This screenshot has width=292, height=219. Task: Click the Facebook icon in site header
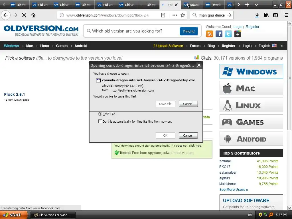point(219,34)
